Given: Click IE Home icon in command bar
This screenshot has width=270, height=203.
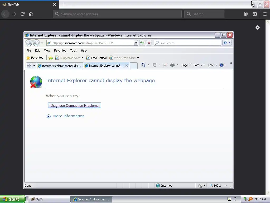Looking at the screenshot, I should click(143, 65).
